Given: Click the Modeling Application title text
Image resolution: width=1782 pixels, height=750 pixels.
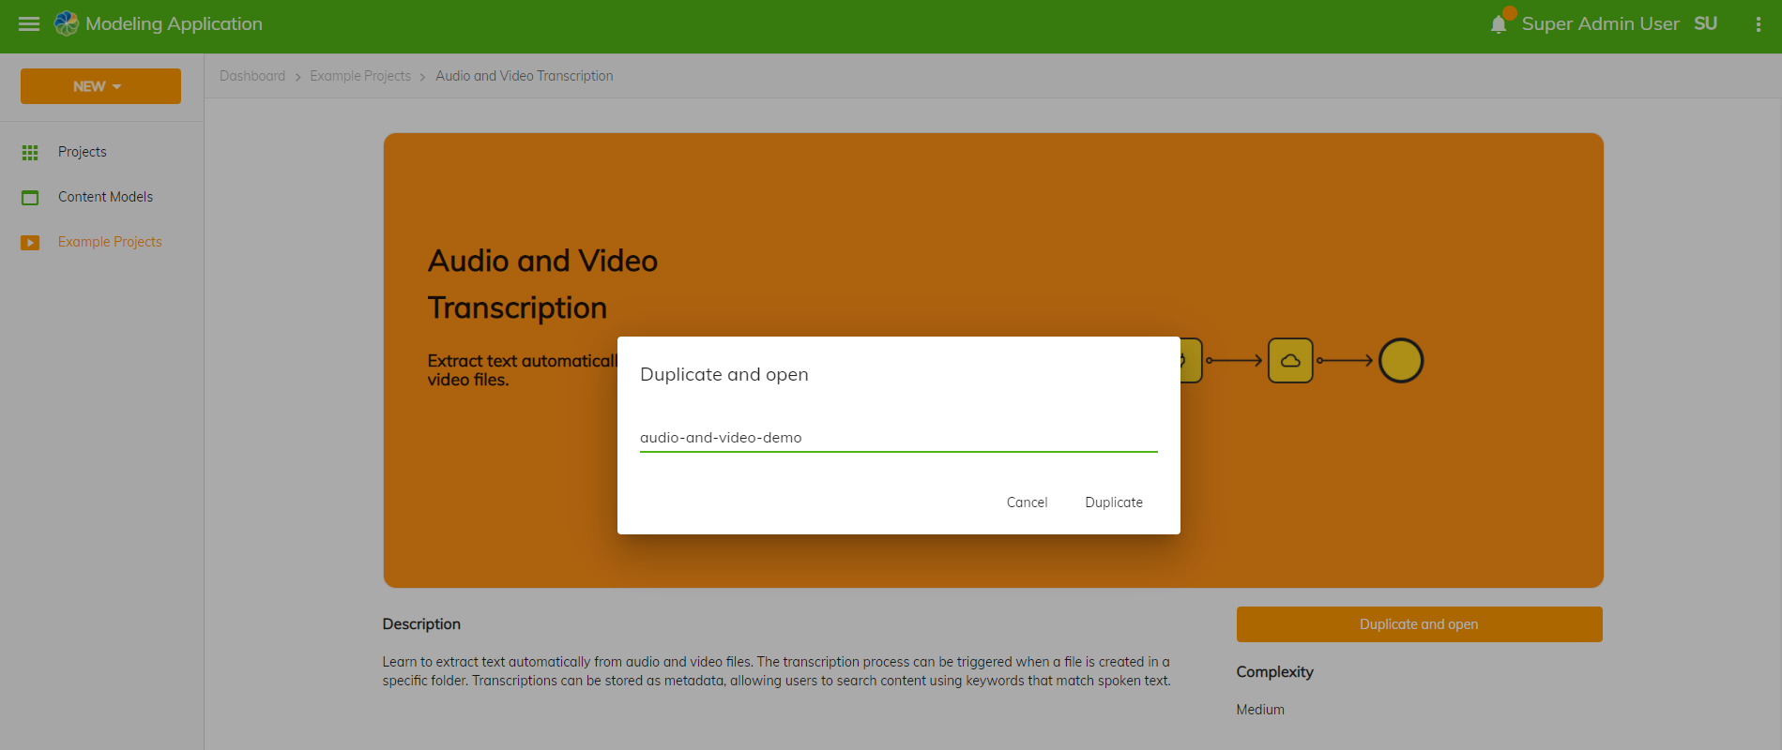Looking at the screenshot, I should pos(174,24).
